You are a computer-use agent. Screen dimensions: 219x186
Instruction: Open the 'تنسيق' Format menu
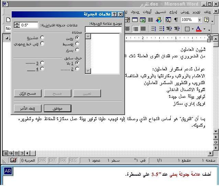[x=160, y=12]
